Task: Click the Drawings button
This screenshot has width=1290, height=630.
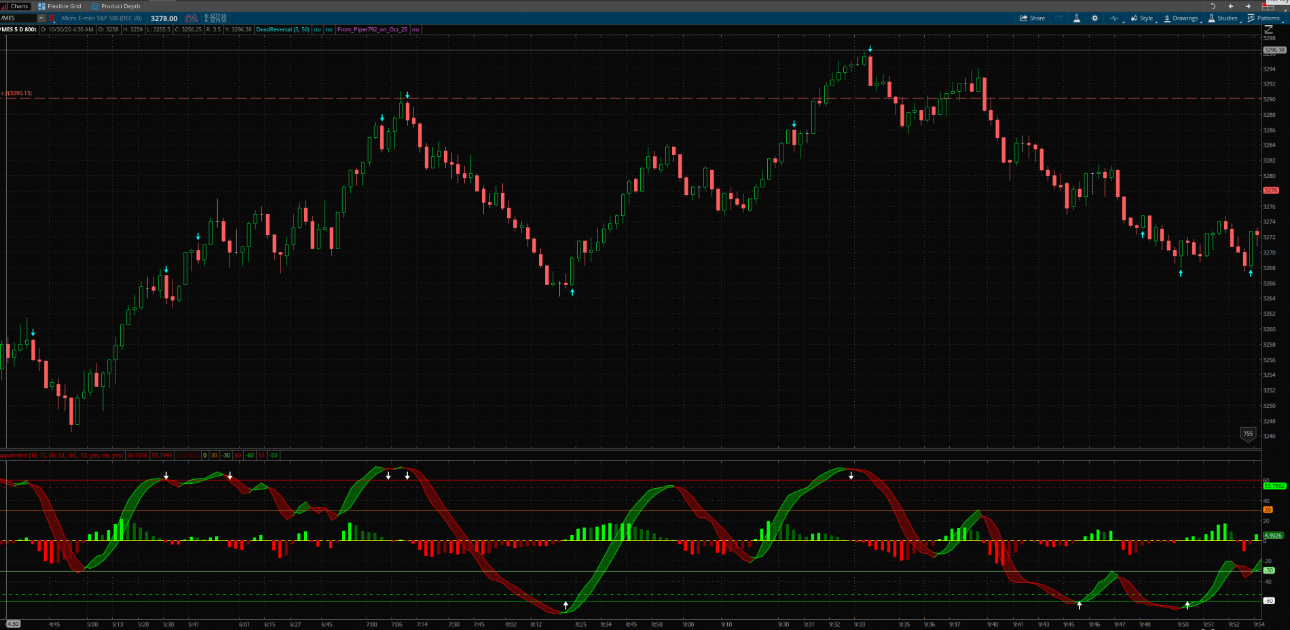Action: [1181, 18]
